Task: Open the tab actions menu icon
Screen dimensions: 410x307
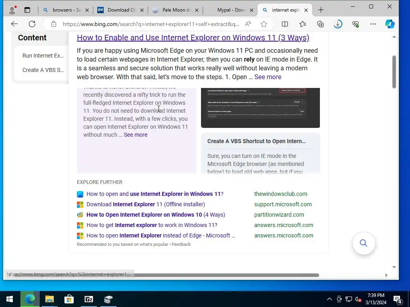Action: (x=27, y=10)
